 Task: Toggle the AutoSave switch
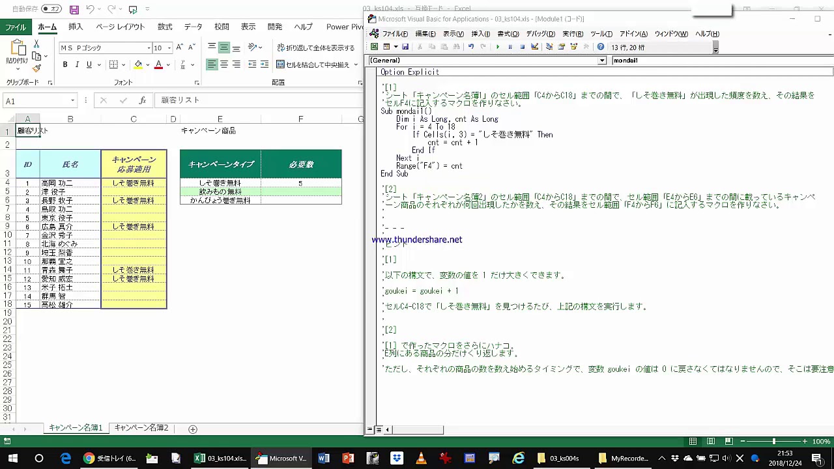click(51, 9)
